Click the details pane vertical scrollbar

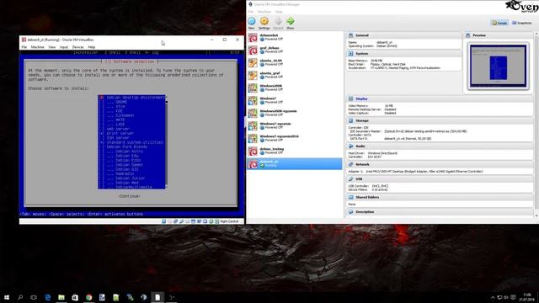(x=536, y=125)
